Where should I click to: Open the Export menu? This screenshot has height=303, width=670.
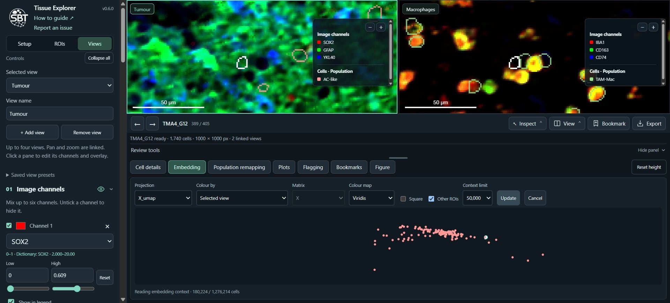649,123
